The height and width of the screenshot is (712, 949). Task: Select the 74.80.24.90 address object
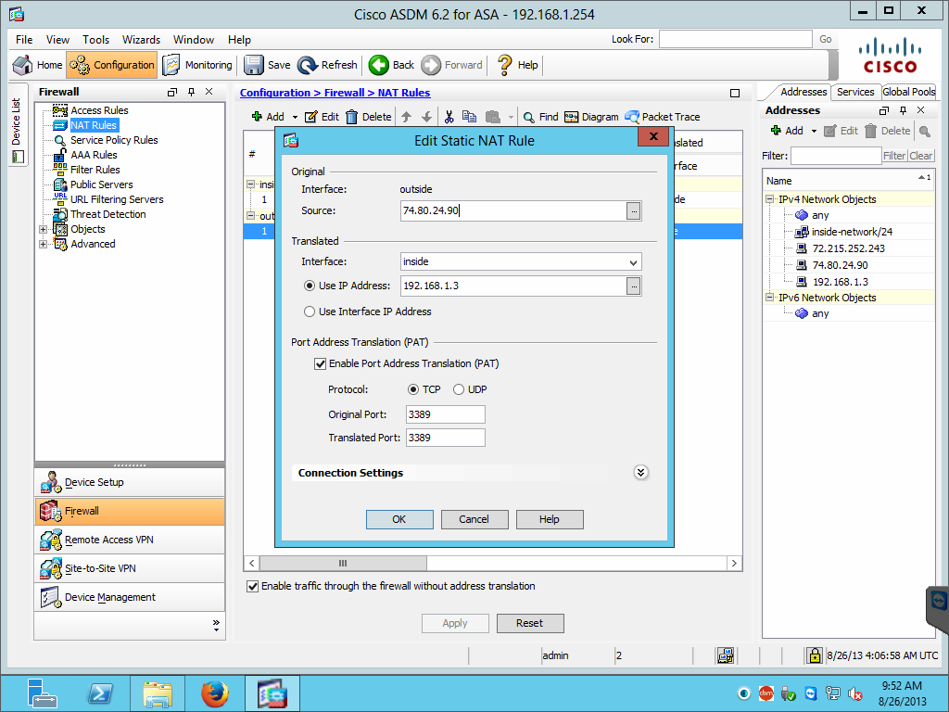[840, 265]
